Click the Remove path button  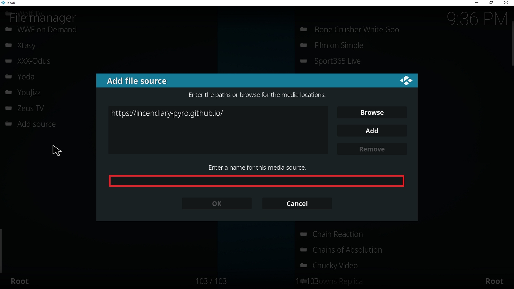pyautogui.click(x=372, y=149)
